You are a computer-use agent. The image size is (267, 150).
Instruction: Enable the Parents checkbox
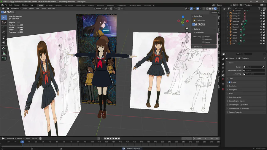203,42
